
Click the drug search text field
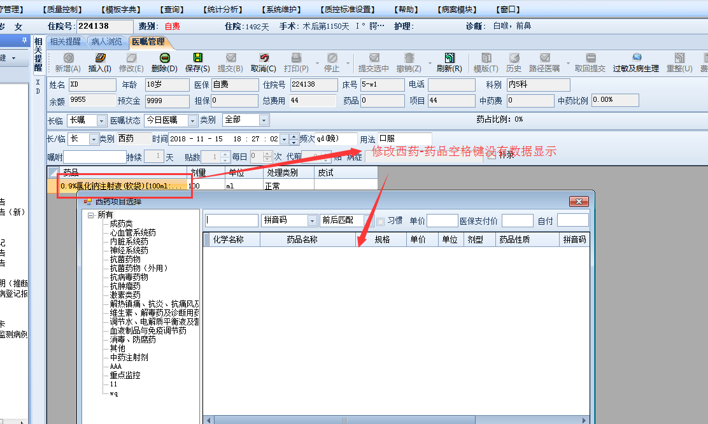(x=231, y=220)
